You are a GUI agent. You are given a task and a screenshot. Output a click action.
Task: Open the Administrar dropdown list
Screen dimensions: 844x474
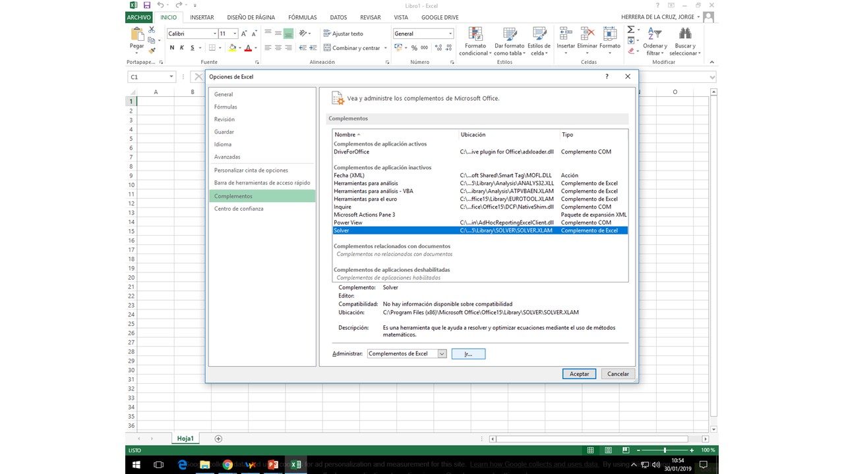(442, 354)
